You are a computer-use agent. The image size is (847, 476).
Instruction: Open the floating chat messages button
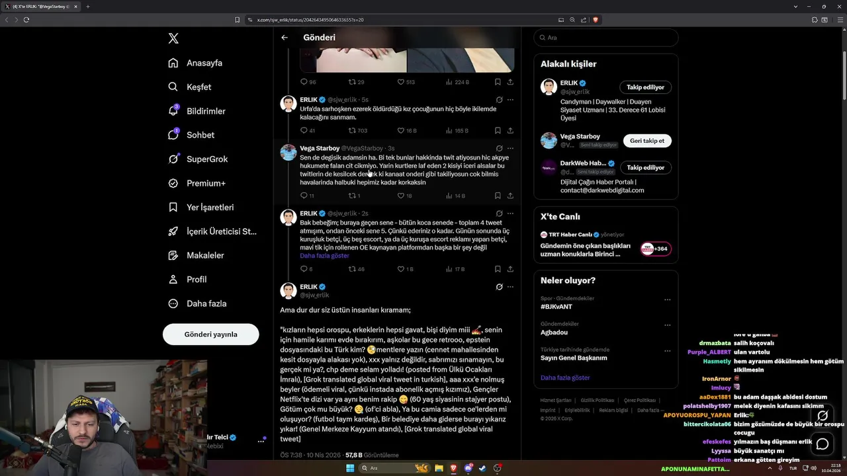click(823, 444)
